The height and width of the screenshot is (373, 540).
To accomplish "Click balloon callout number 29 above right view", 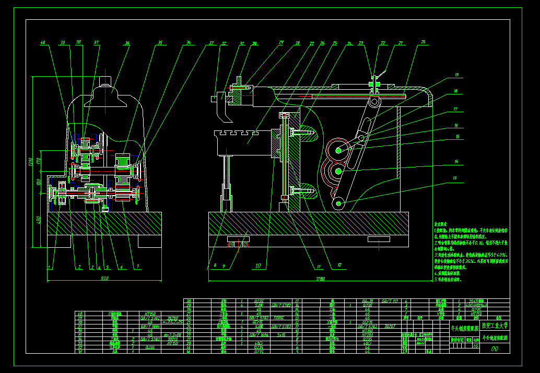I will tap(281, 43).
